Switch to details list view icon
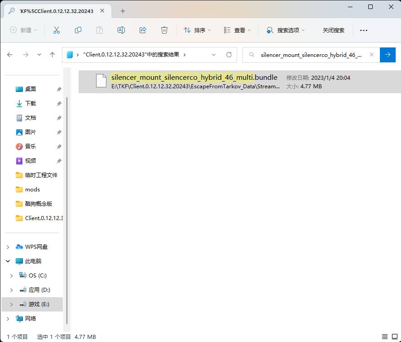This screenshot has width=401, height=342. 385,337
